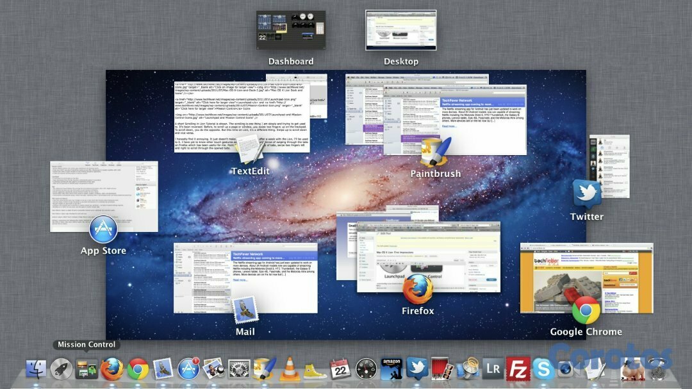Open Lightroom from the Dock
The image size is (692, 389).
coord(491,370)
